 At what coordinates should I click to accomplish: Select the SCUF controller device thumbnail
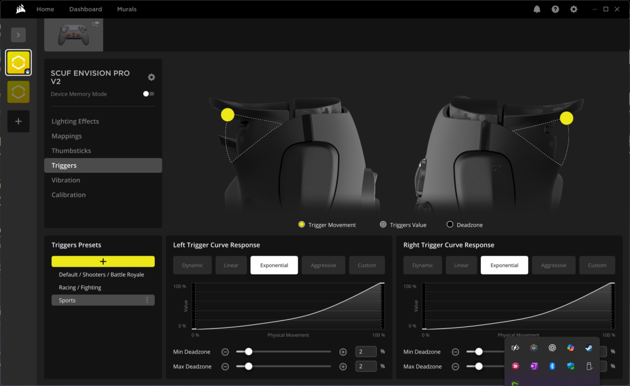click(74, 35)
